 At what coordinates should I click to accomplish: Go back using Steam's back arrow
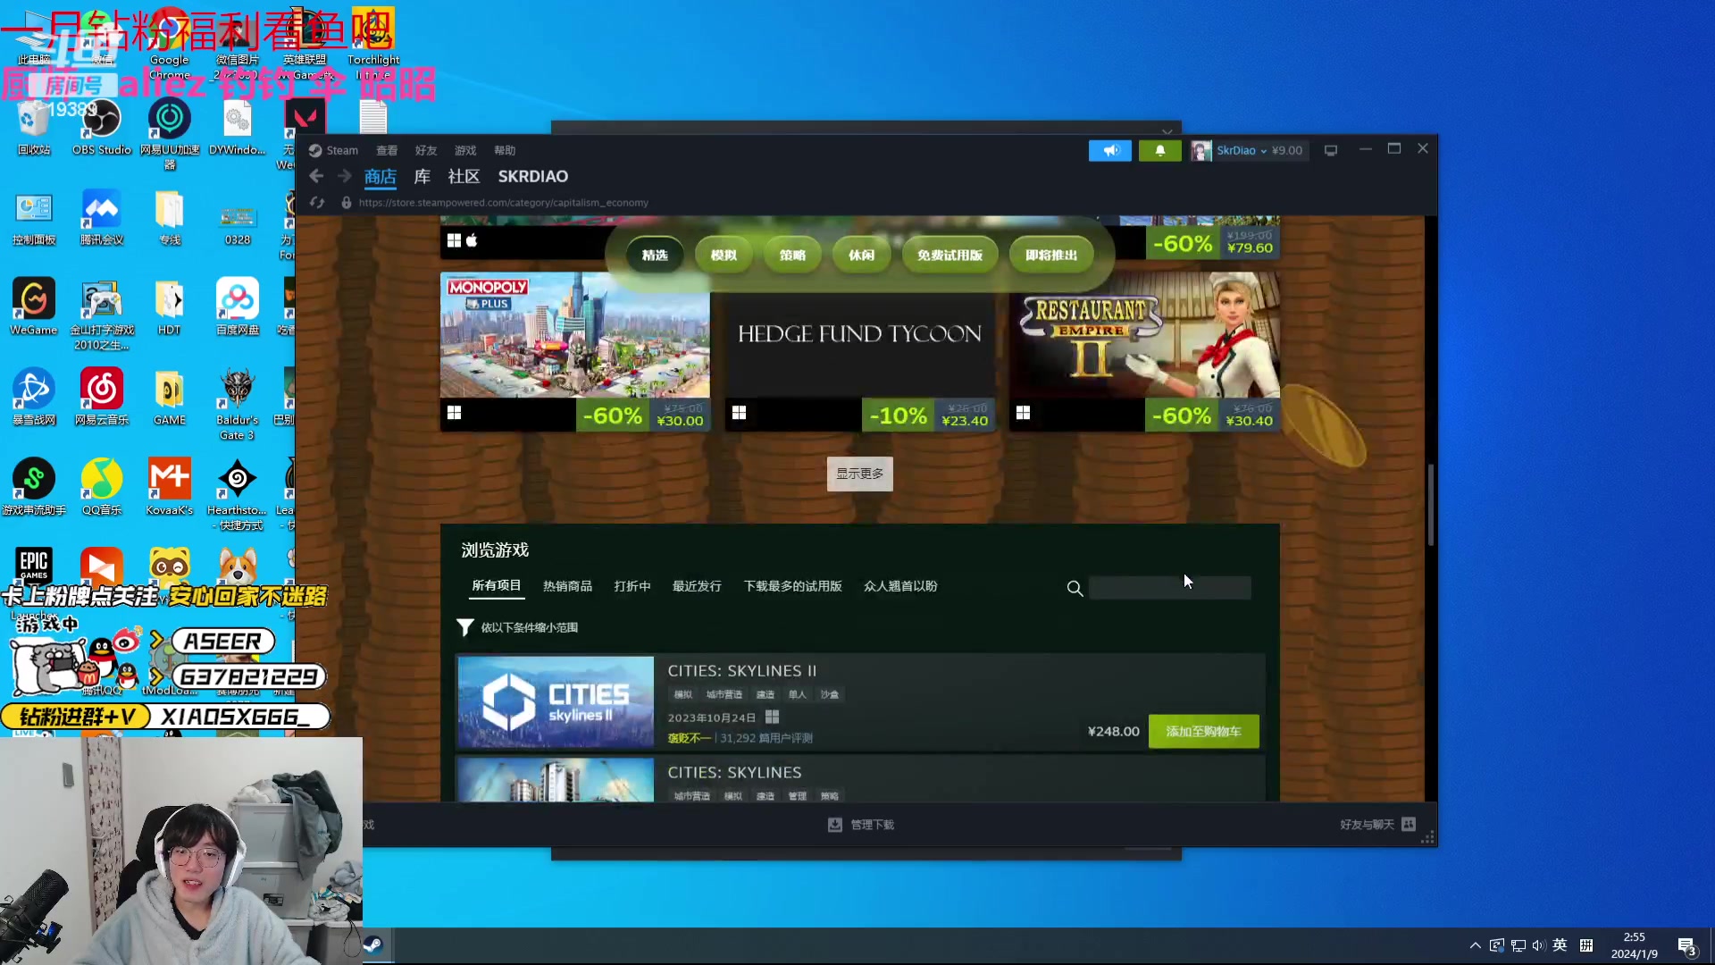click(316, 176)
